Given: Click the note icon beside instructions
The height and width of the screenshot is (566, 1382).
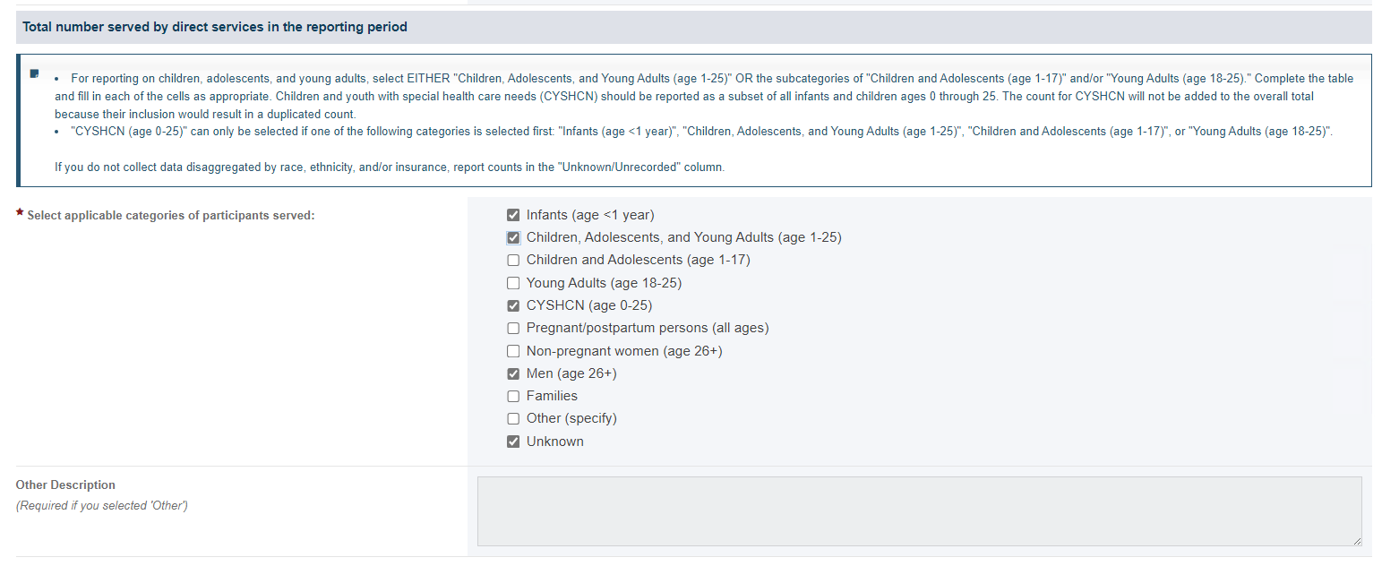Looking at the screenshot, I should click(x=34, y=73).
